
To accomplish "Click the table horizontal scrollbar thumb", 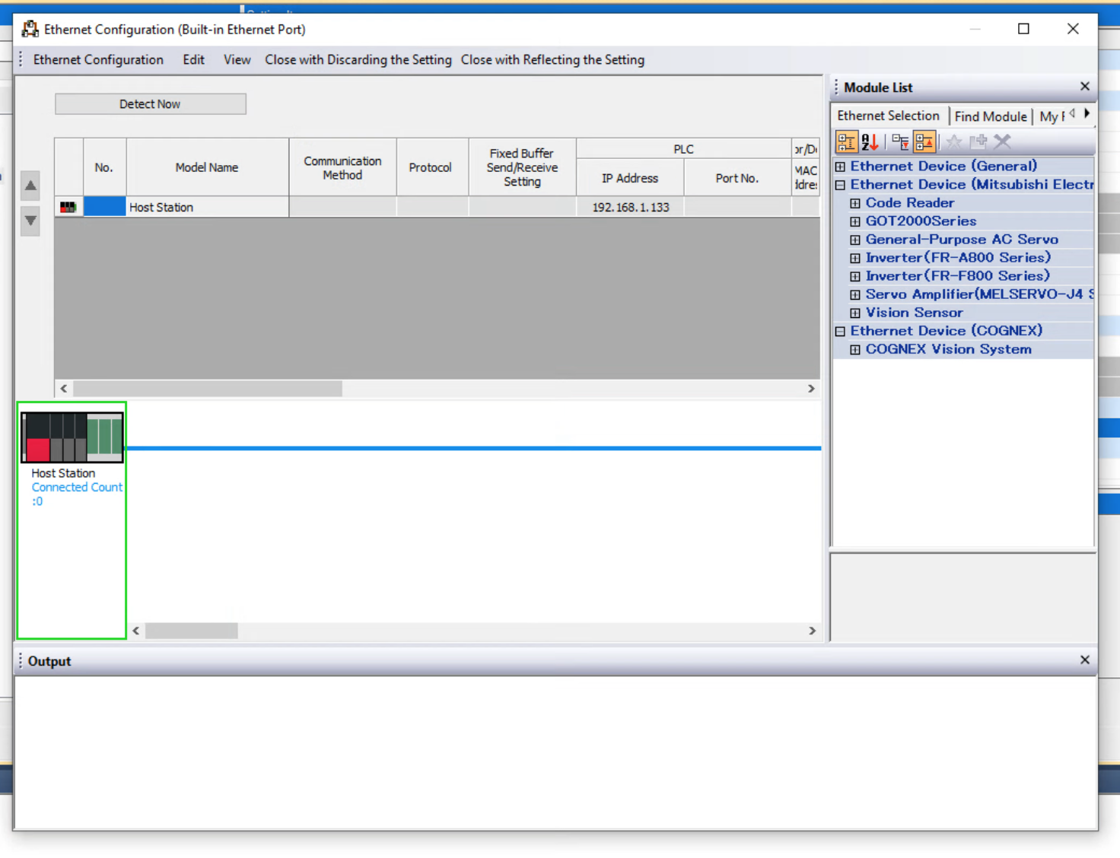I will [208, 389].
